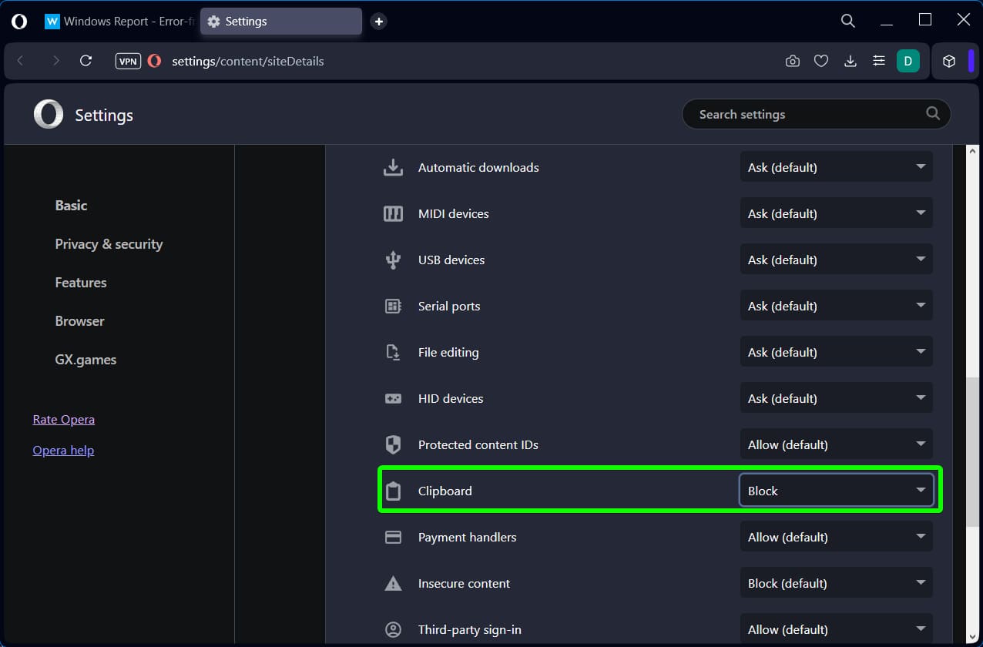This screenshot has width=983, height=647.
Task: Select the Settings tab
Action: tap(281, 22)
